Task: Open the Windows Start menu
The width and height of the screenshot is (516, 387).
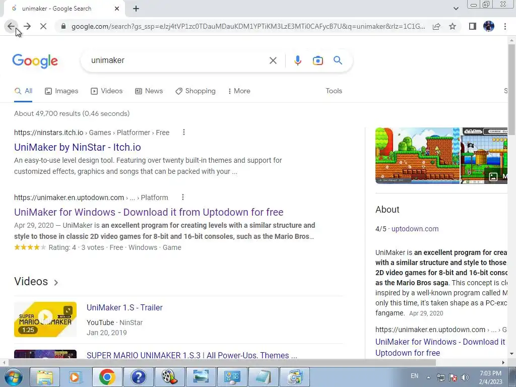Action: (x=13, y=377)
